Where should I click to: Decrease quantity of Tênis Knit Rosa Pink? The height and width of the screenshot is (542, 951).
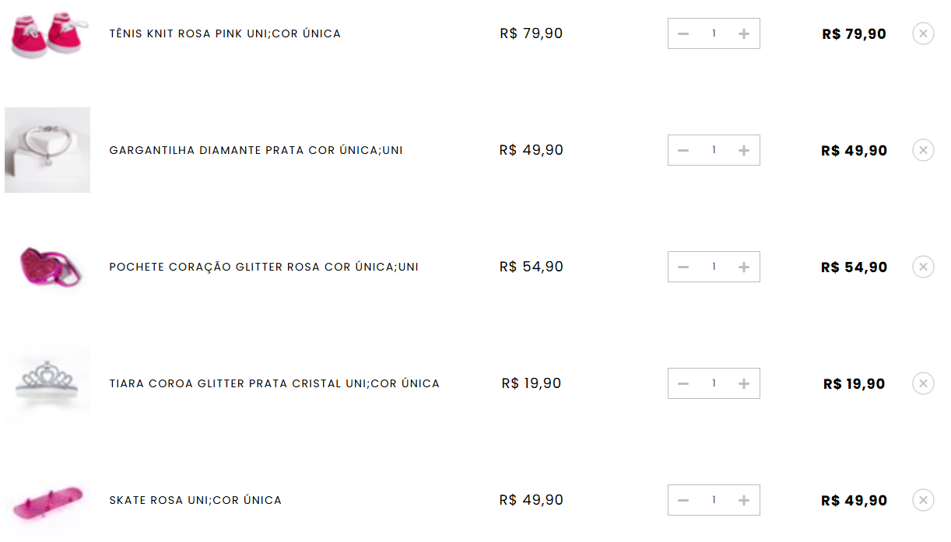tap(683, 33)
